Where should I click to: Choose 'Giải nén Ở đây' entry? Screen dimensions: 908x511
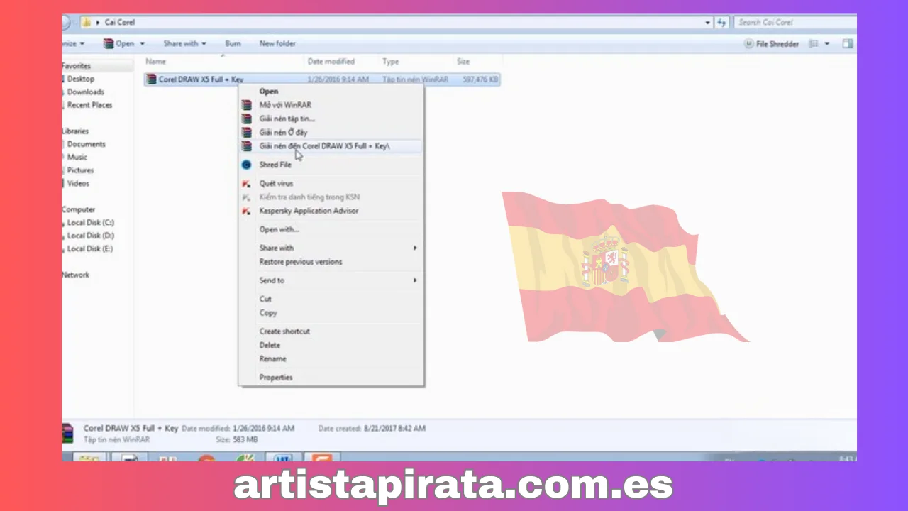click(x=283, y=132)
